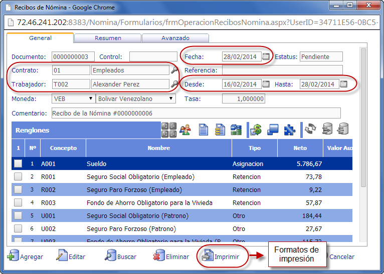Click the overlapping blue windows icon
This screenshot has width=384, height=274.
pyautogui.click(x=273, y=129)
